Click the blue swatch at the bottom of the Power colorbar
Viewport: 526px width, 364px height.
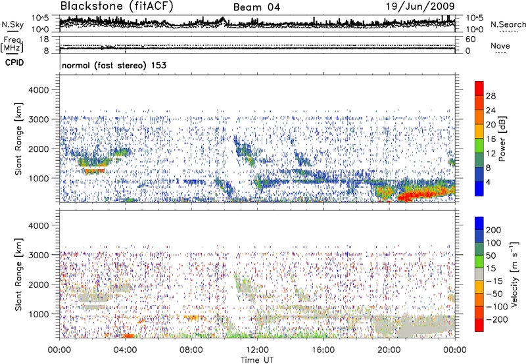(x=479, y=189)
